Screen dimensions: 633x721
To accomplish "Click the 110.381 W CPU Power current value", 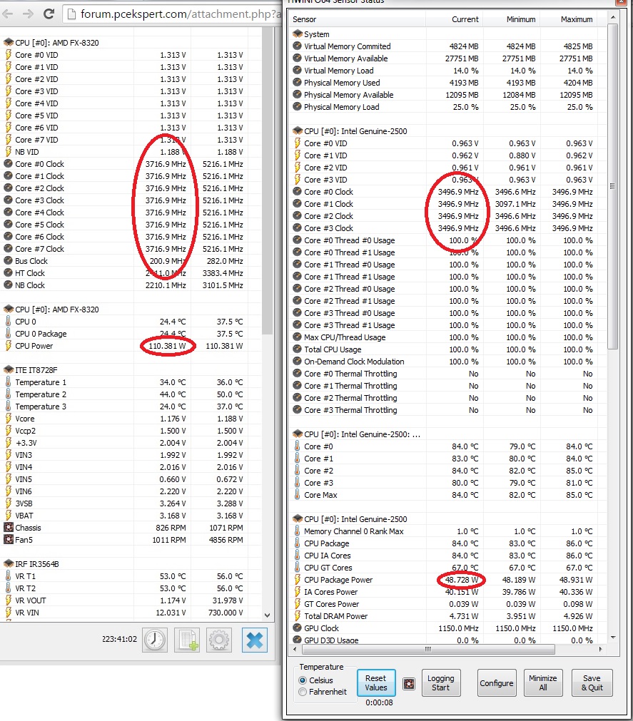I will coord(168,346).
